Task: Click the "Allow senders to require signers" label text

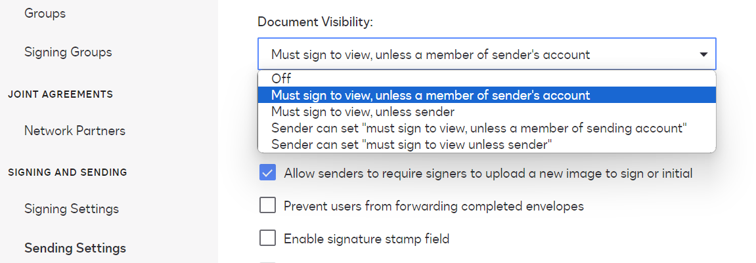Action: 487,174
